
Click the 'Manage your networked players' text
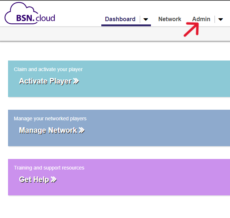coord(50,118)
